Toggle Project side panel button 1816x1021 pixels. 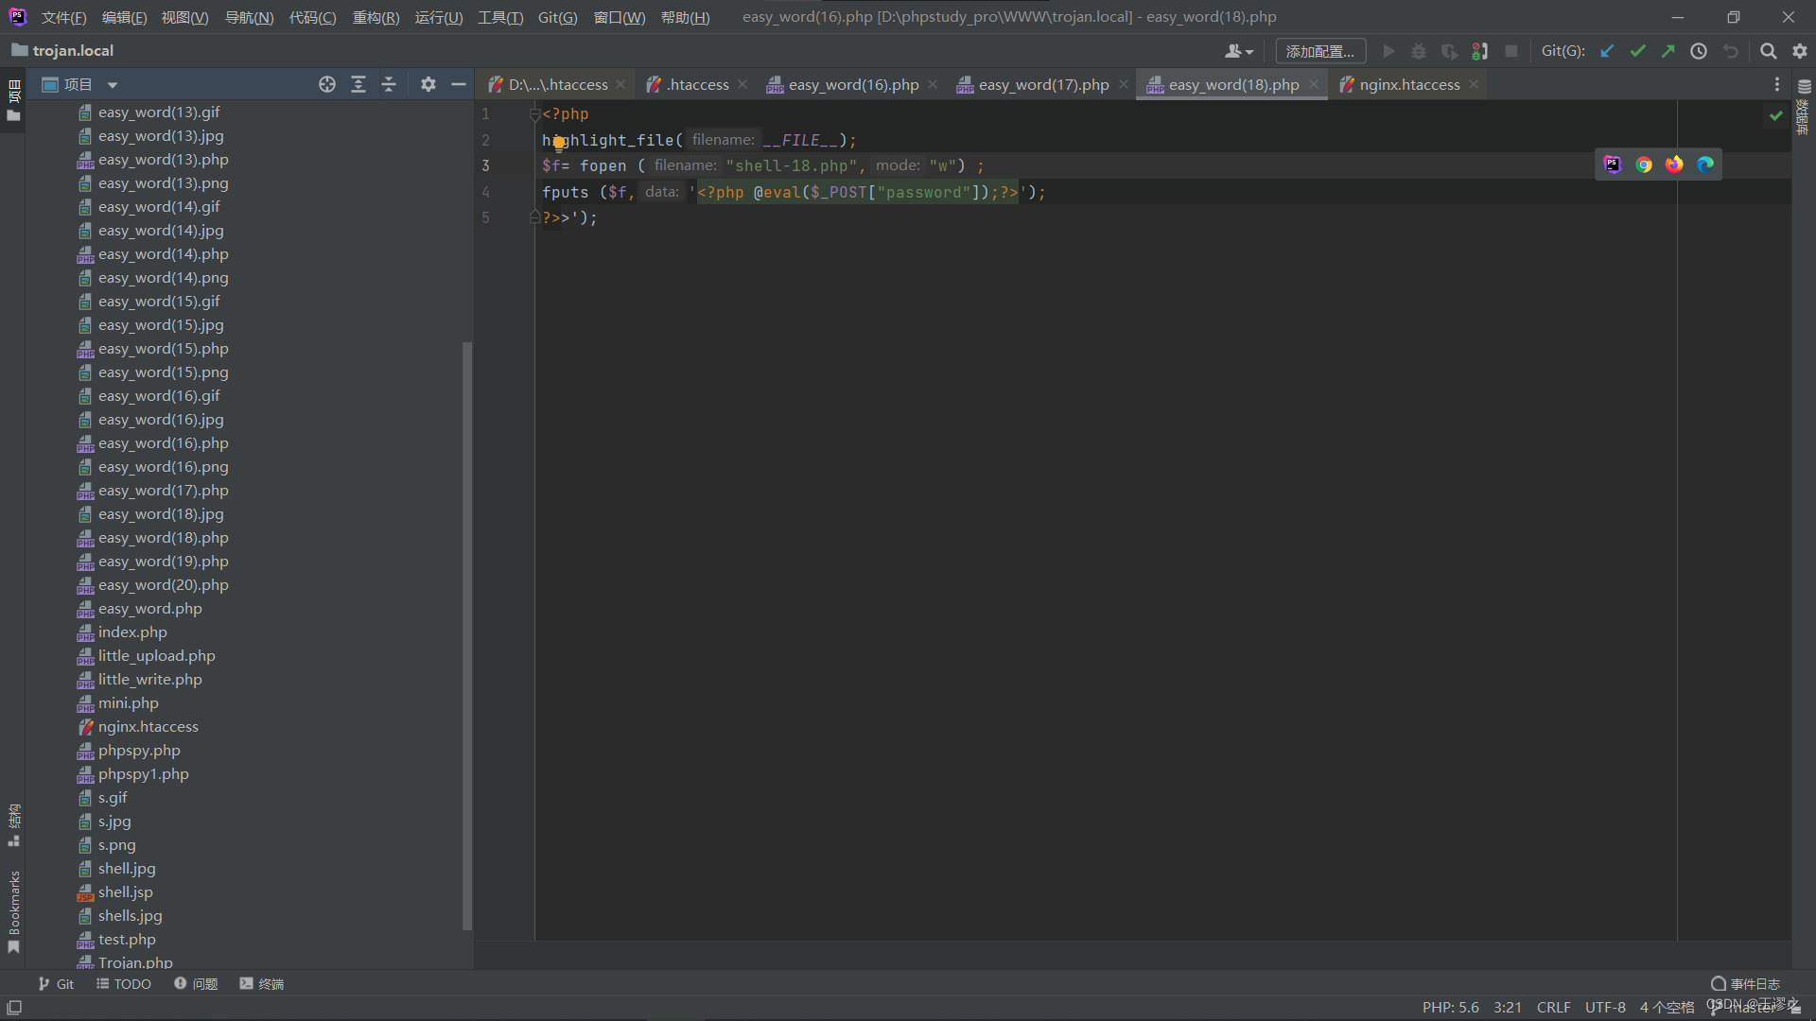(x=13, y=100)
